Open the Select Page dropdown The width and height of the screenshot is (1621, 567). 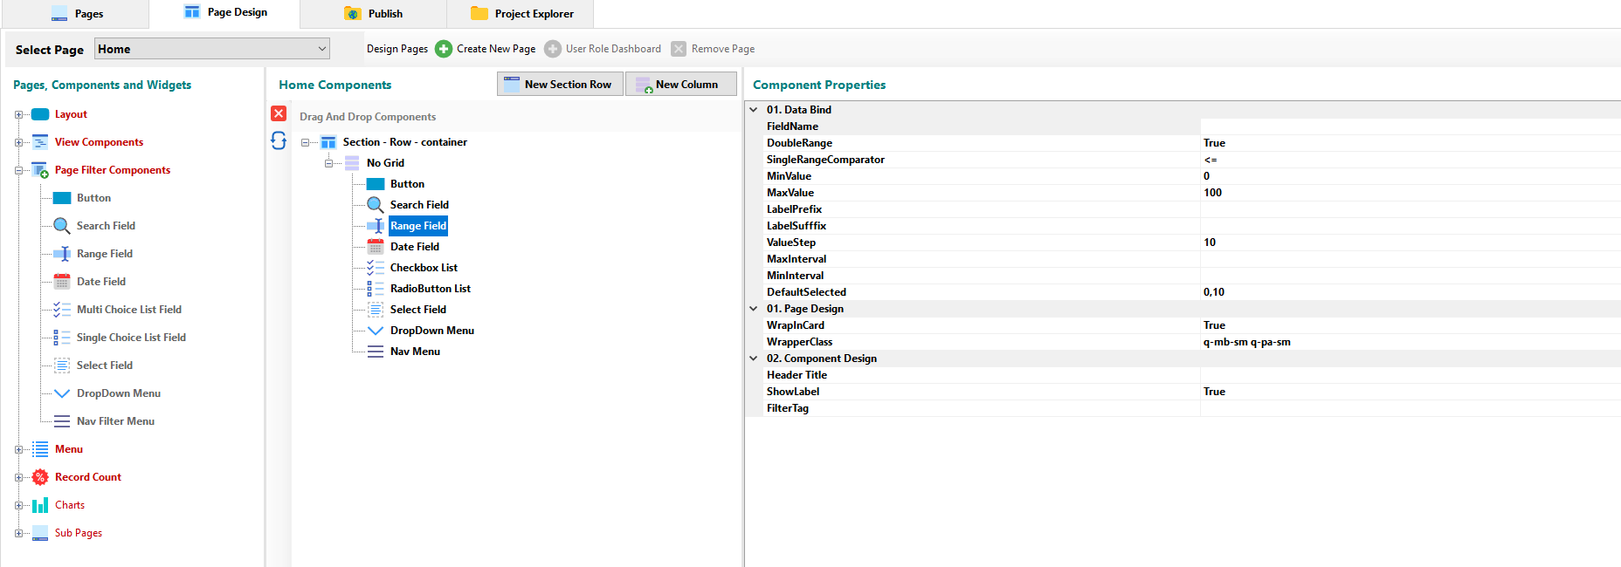322,49
